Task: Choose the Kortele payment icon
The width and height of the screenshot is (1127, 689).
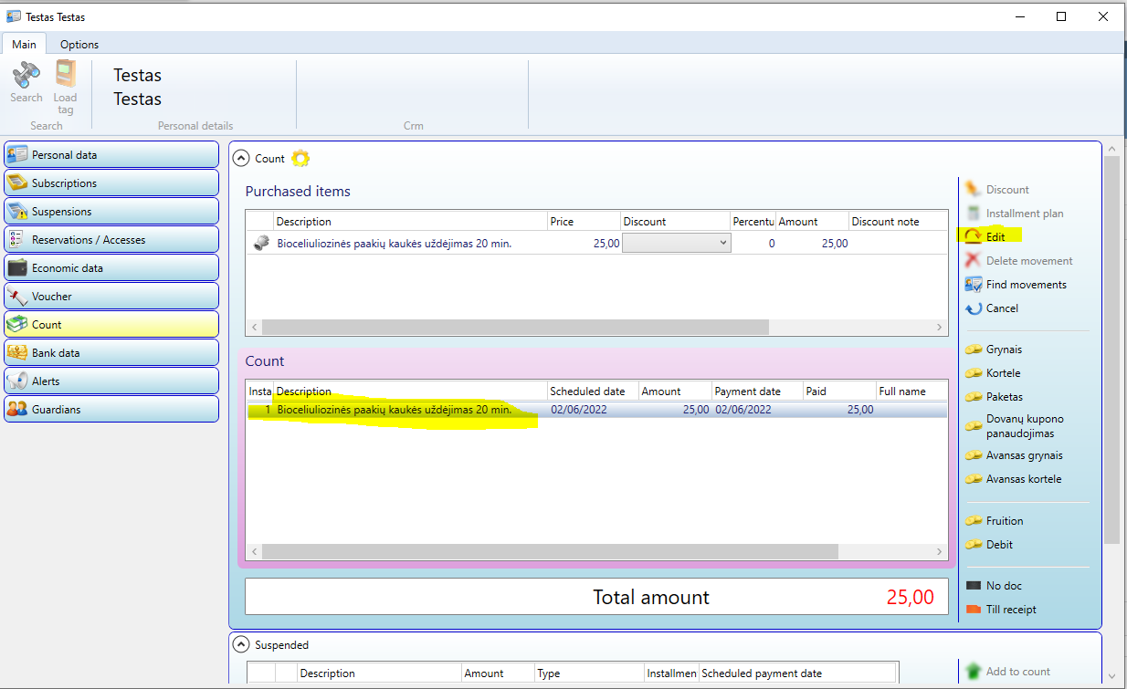Action: (974, 373)
